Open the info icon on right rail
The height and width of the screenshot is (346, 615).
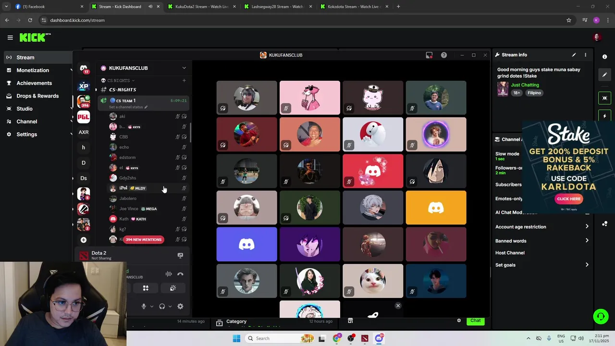click(604, 57)
